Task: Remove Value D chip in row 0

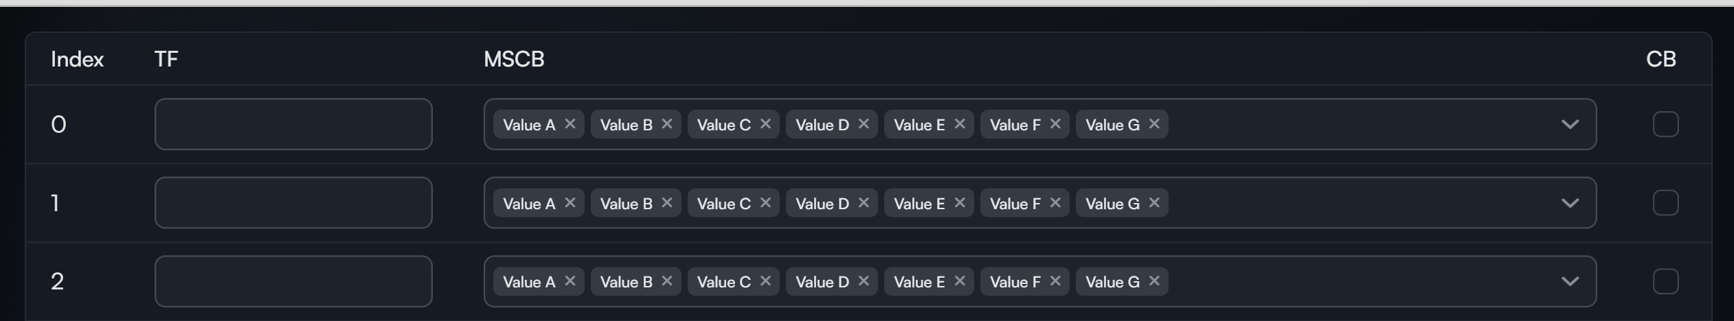Action: point(864,124)
